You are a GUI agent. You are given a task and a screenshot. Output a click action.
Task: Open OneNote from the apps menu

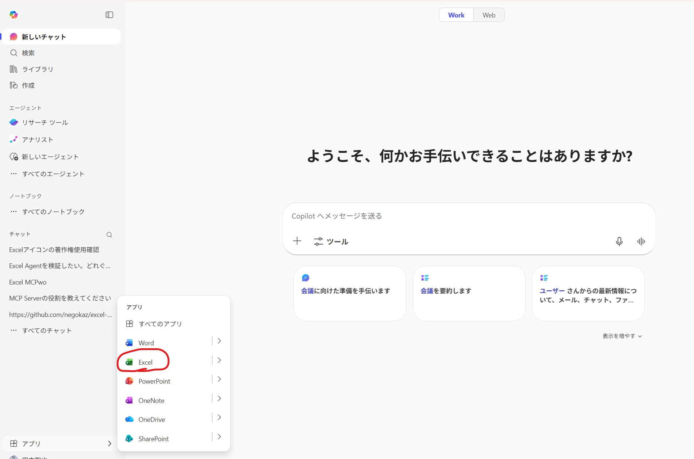pos(150,400)
